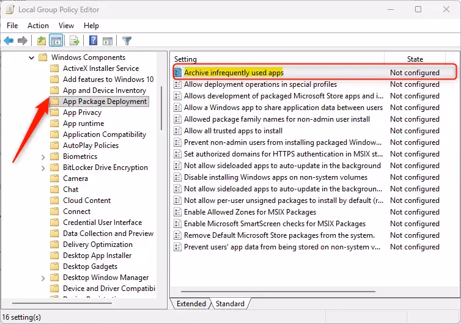Click the Forward arrow toolbar icon
Screen dimensions: 461x324
coord(23,41)
